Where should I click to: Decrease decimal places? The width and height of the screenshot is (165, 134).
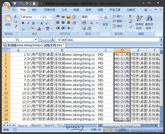(x=89, y=29)
